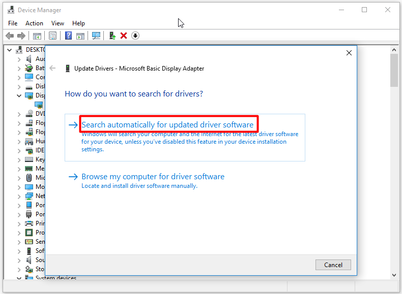Select the storage controllers icon in 'Sto' row
Image resolution: width=402 pixels, height=294 pixels.
click(29, 269)
